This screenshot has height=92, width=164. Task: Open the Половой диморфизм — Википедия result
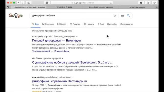tap(56, 40)
